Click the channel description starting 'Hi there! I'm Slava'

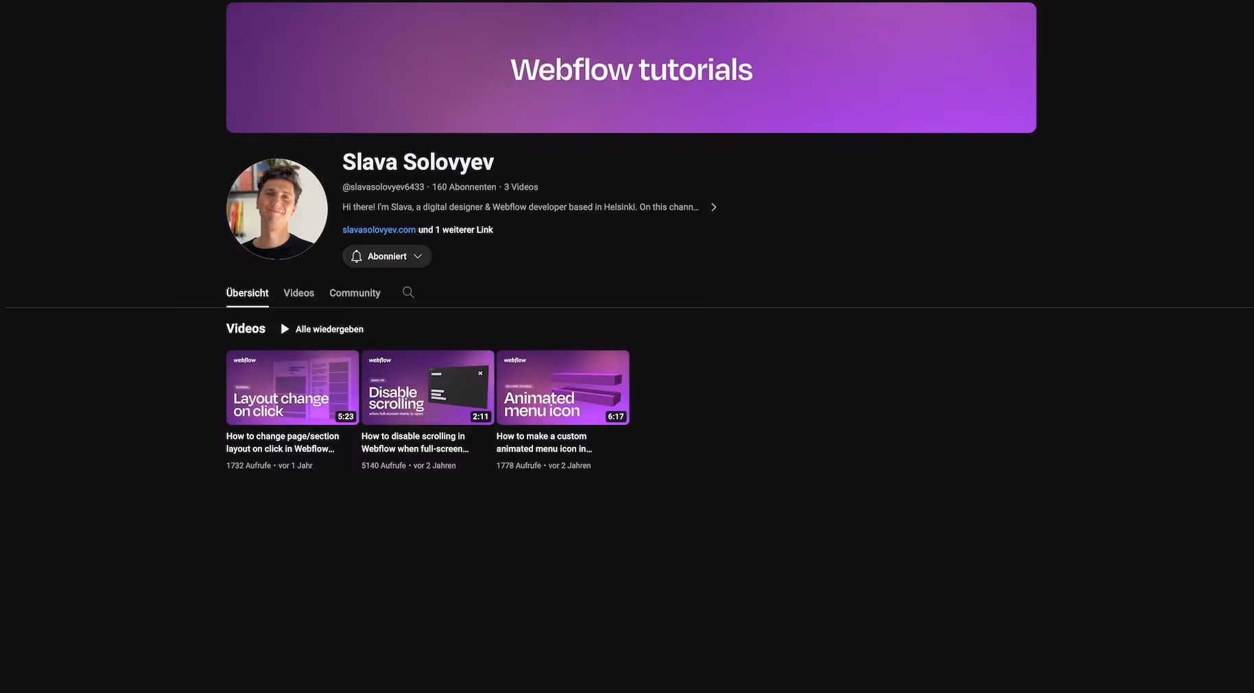click(521, 207)
